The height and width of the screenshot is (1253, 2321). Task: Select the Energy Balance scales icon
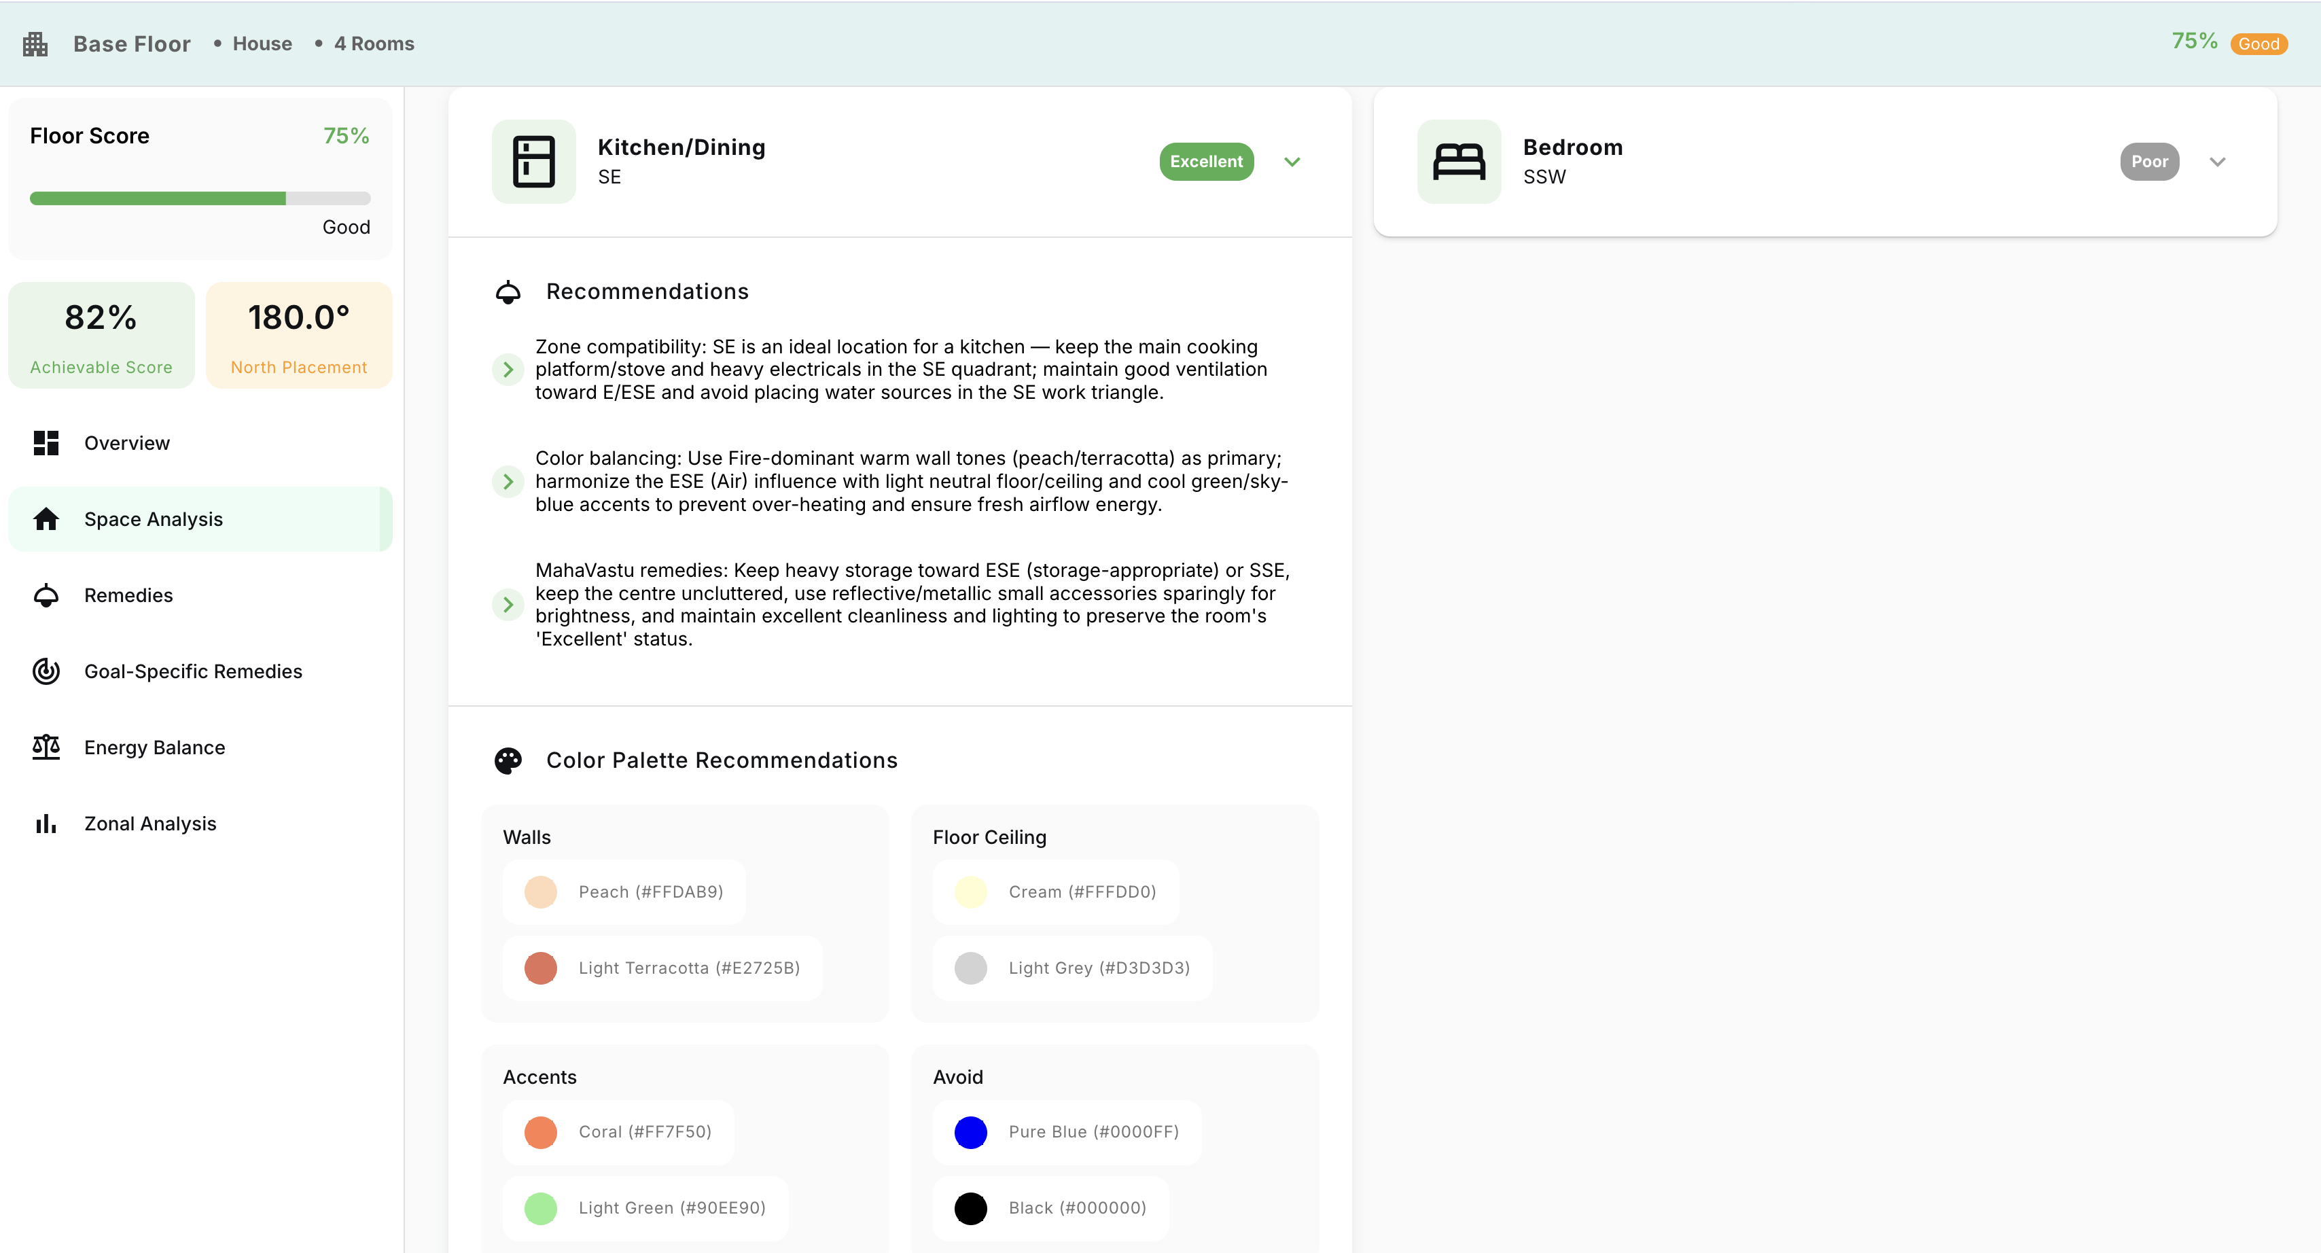click(x=45, y=747)
